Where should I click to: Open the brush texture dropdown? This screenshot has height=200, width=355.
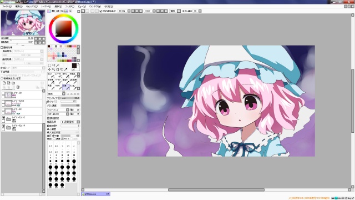(x=68, y=114)
